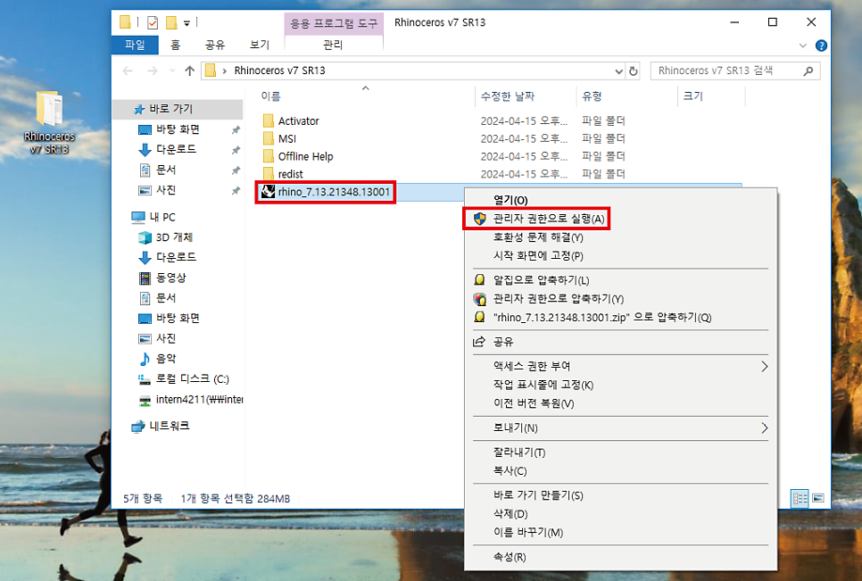Open the 홈 ribbon tab
Screen dimensions: 862x581
coord(176,46)
